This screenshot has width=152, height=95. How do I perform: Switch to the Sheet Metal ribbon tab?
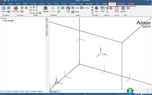pyautogui.click(x=89, y=4)
